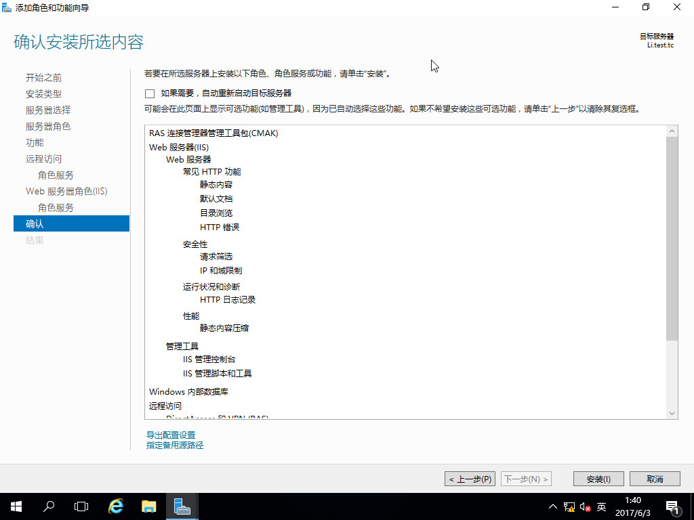
Task: Go to 开始之前 wizard step
Action: pos(44,78)
